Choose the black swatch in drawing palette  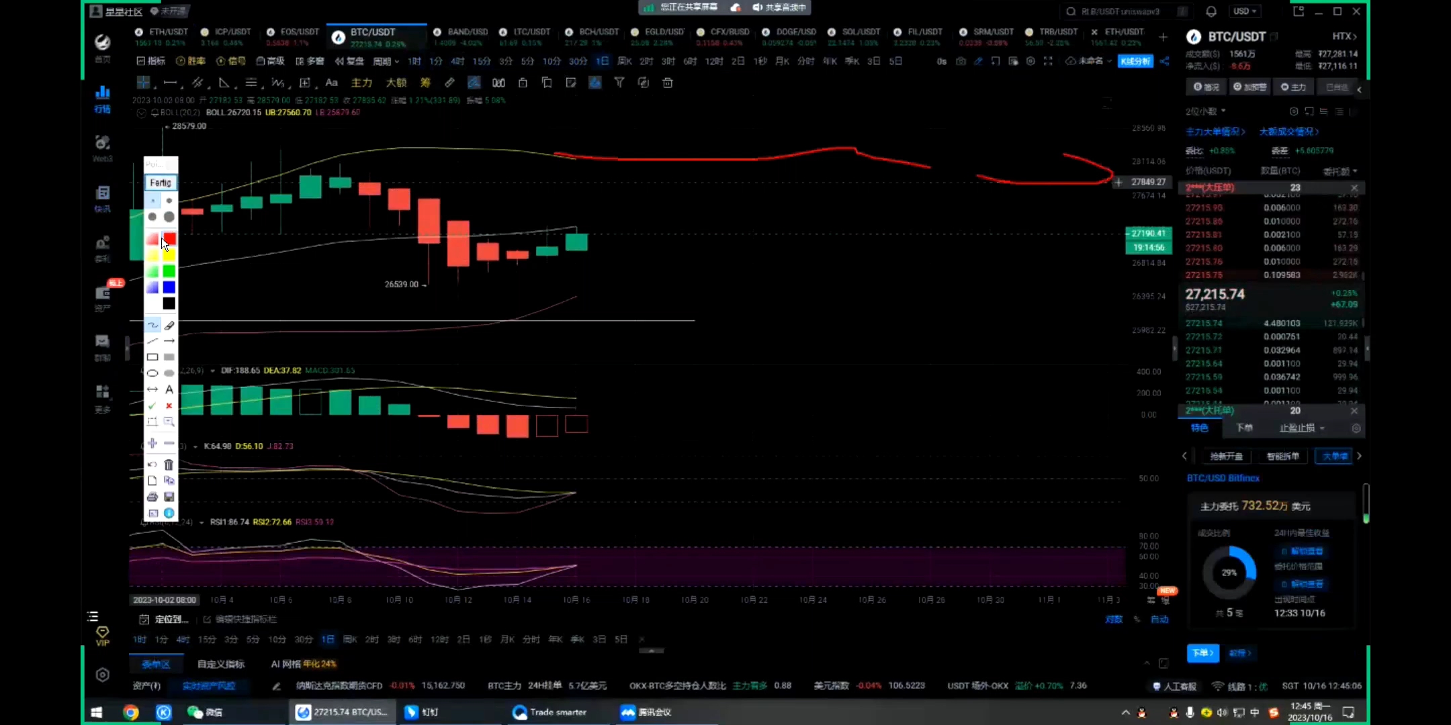(x=169, y=303)
